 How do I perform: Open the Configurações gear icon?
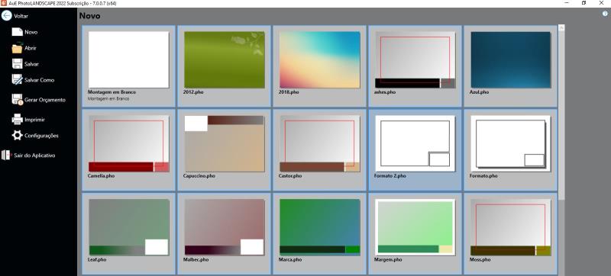[17, 135]
